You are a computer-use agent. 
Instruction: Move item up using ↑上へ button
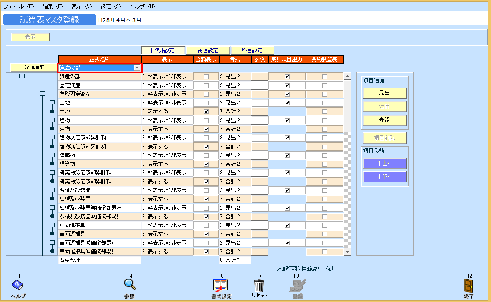pyautogui.click(x=384, y=164)
